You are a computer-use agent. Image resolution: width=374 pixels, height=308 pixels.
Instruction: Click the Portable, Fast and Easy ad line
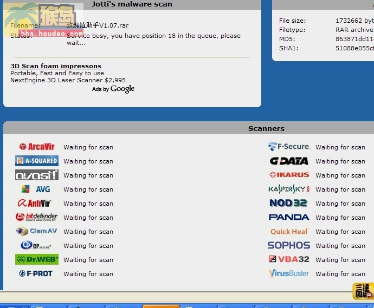(57, 73)
